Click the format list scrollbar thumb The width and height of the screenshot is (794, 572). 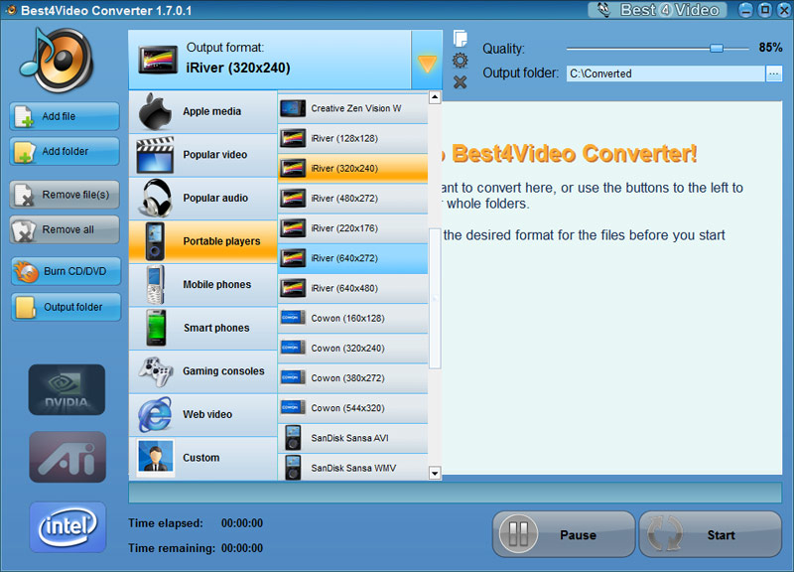(435, 298)
